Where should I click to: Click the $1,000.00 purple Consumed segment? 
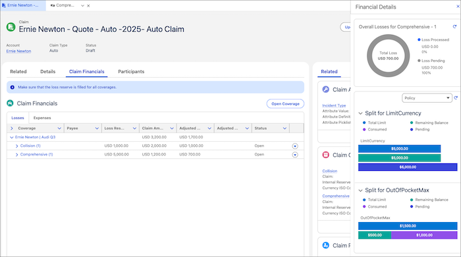(x=424, y=235)
